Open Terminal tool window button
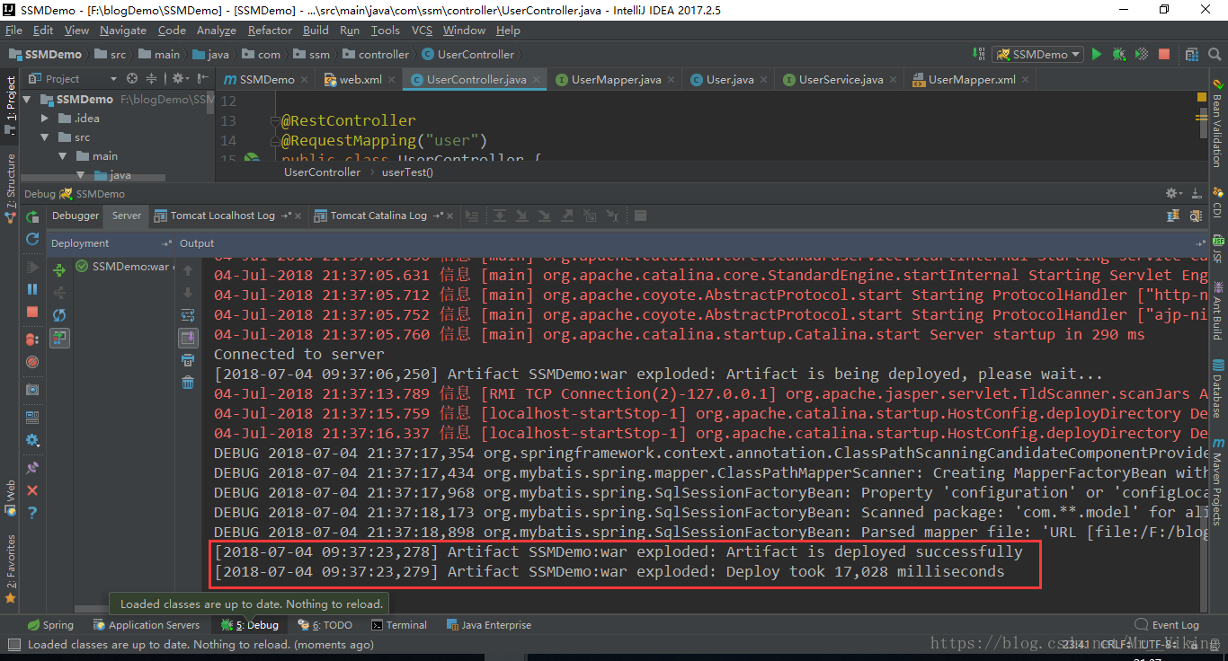Image resolution: width=1228 pixels, height=661 pixels. (399, 625)
